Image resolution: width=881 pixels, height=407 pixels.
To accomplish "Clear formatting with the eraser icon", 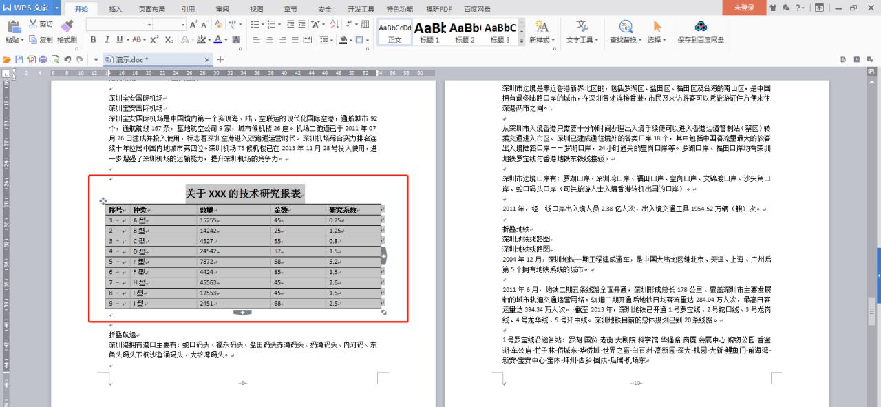I will pos(218,24).
